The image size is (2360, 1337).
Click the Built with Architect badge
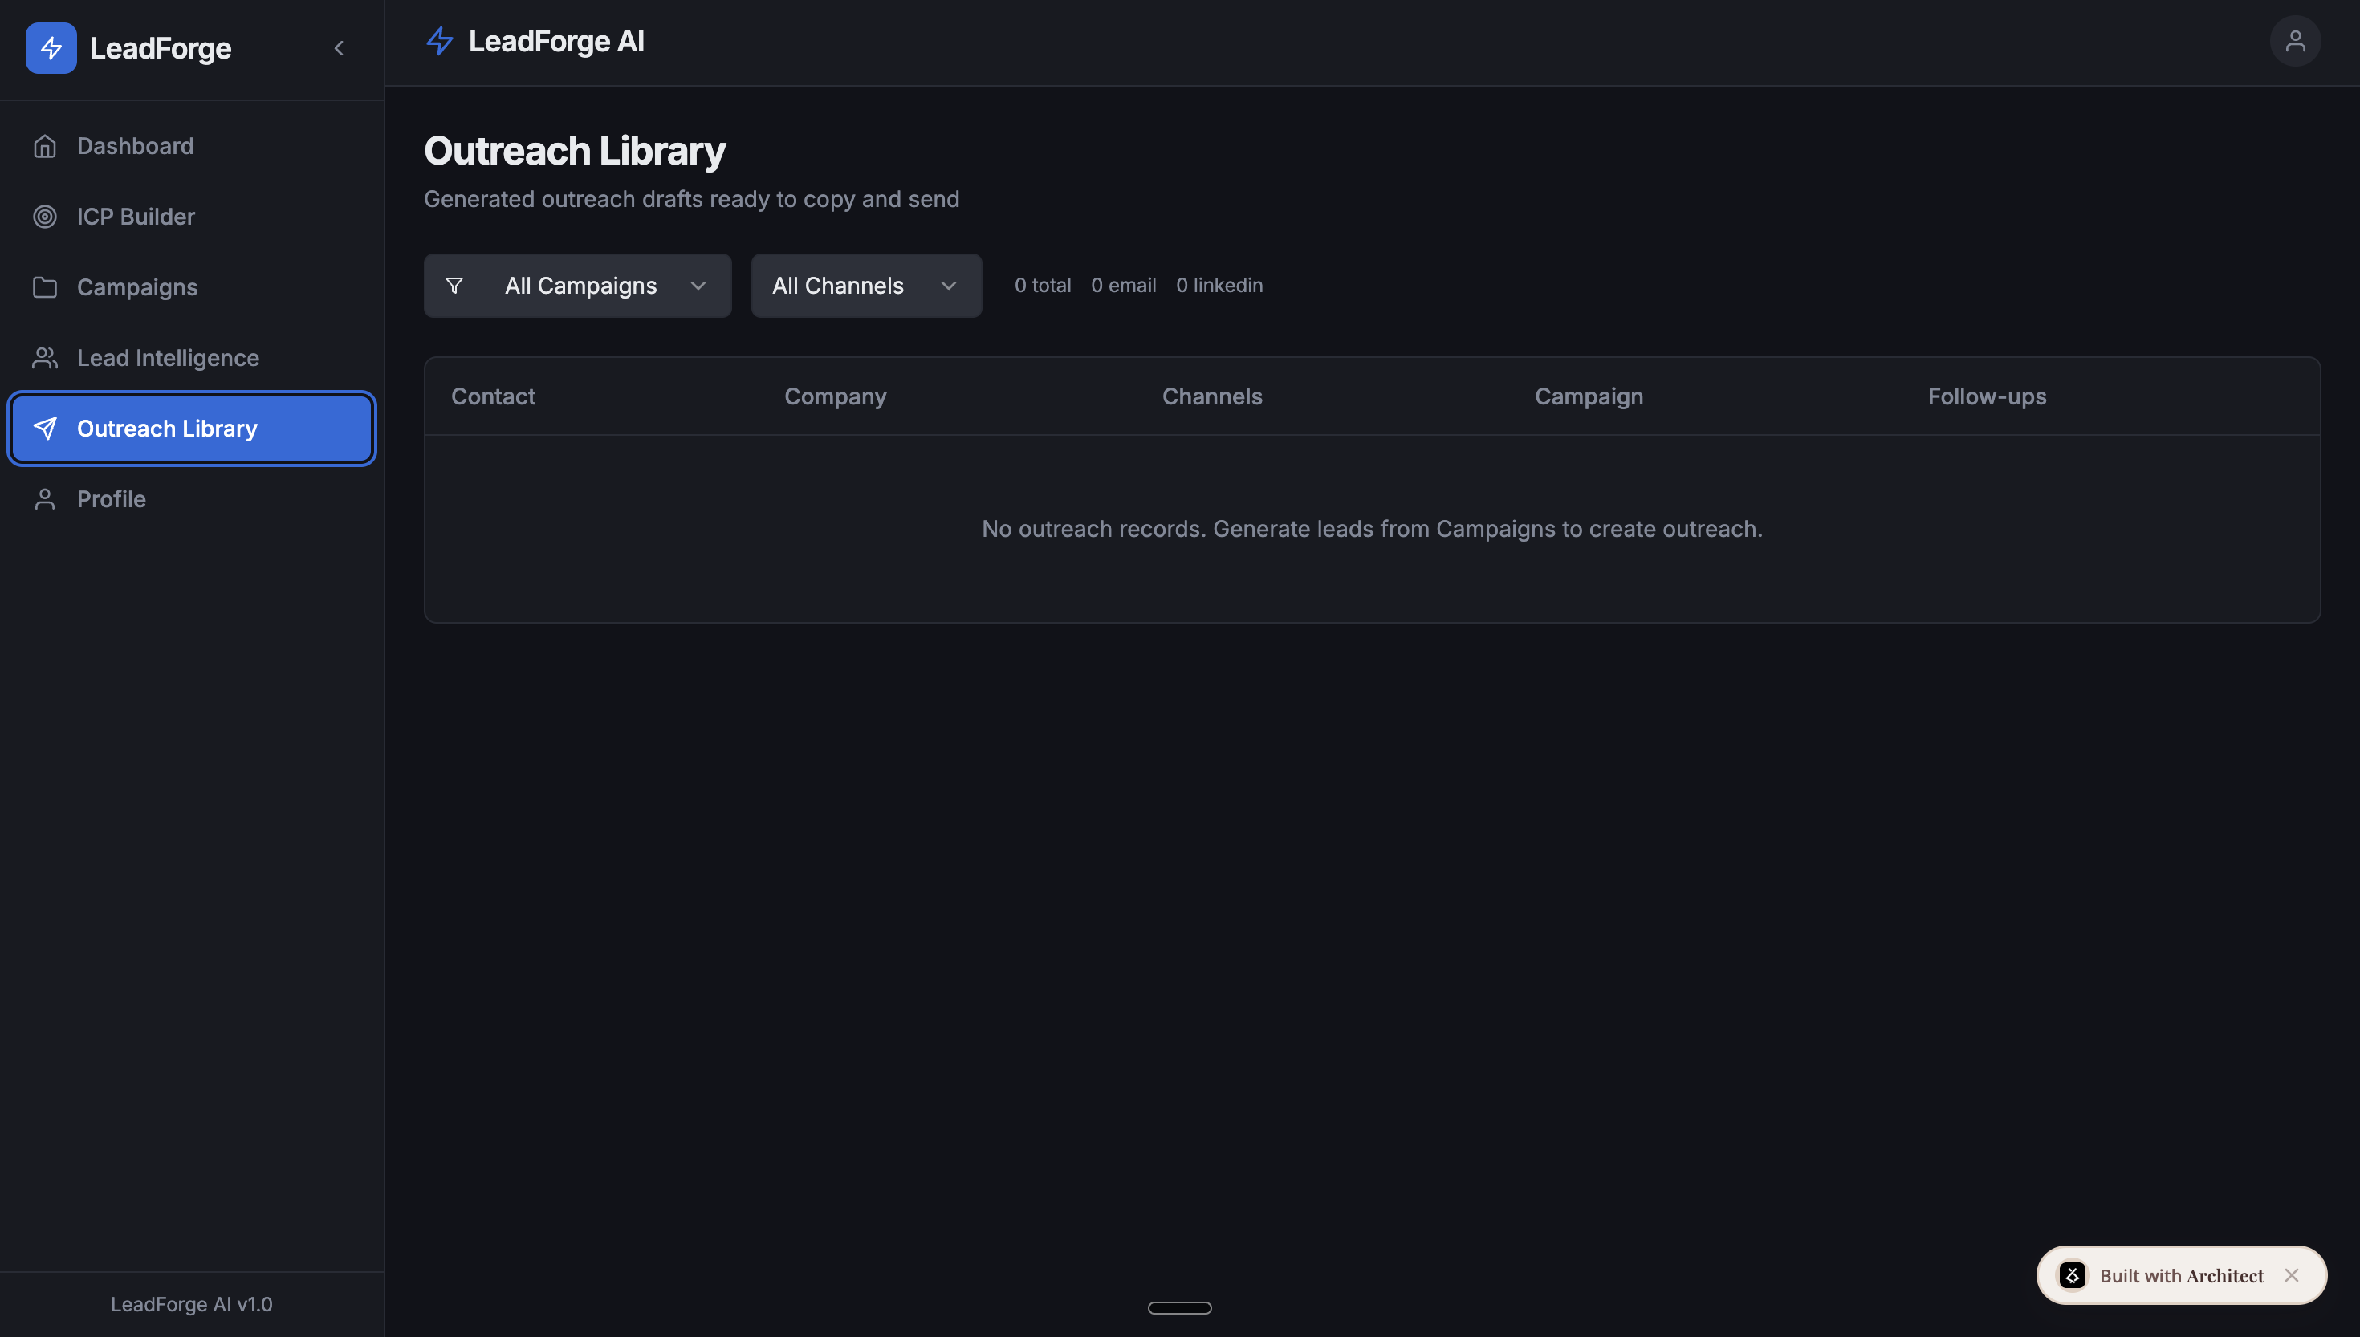coord(2181,1275)
